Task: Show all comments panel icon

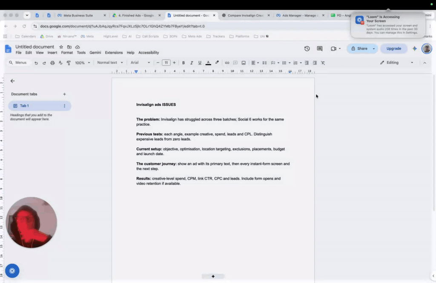Action: coord(320,48)
